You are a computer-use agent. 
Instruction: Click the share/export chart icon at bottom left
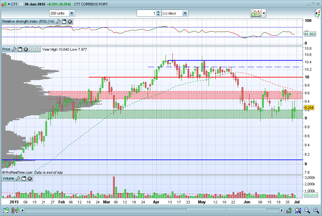click(6, 210)
